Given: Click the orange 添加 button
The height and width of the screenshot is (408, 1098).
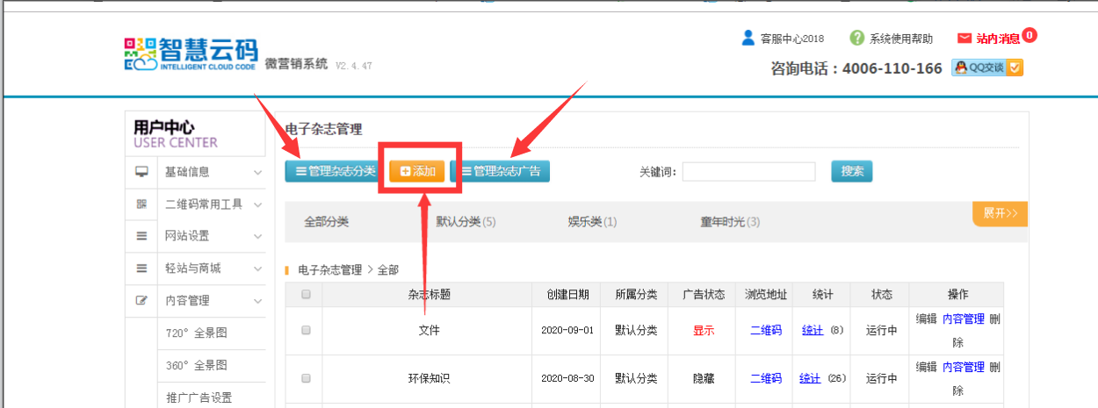Looking at the screenshot, I should (x=417, y=172).
